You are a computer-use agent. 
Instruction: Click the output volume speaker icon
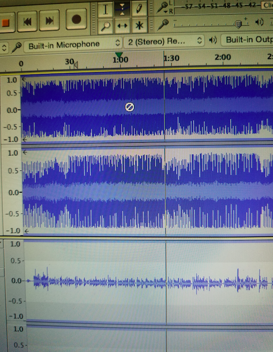pos(259,22)
